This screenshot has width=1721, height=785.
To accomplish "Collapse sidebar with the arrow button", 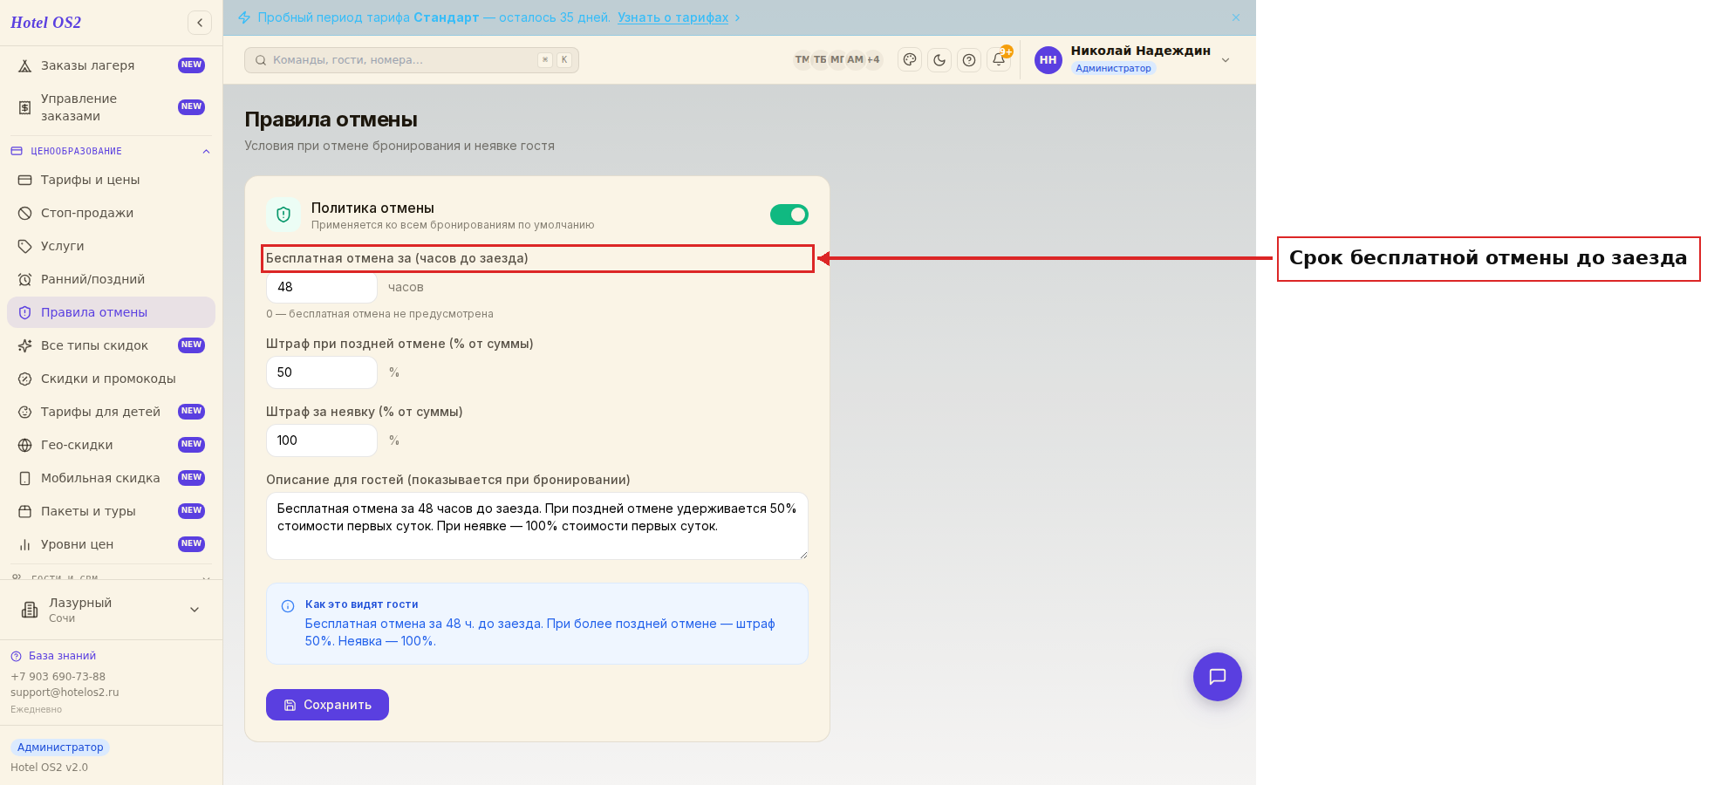I will [x=200, y=23].
